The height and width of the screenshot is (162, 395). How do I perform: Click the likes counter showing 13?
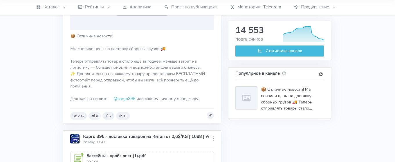[x=123, y=116]
